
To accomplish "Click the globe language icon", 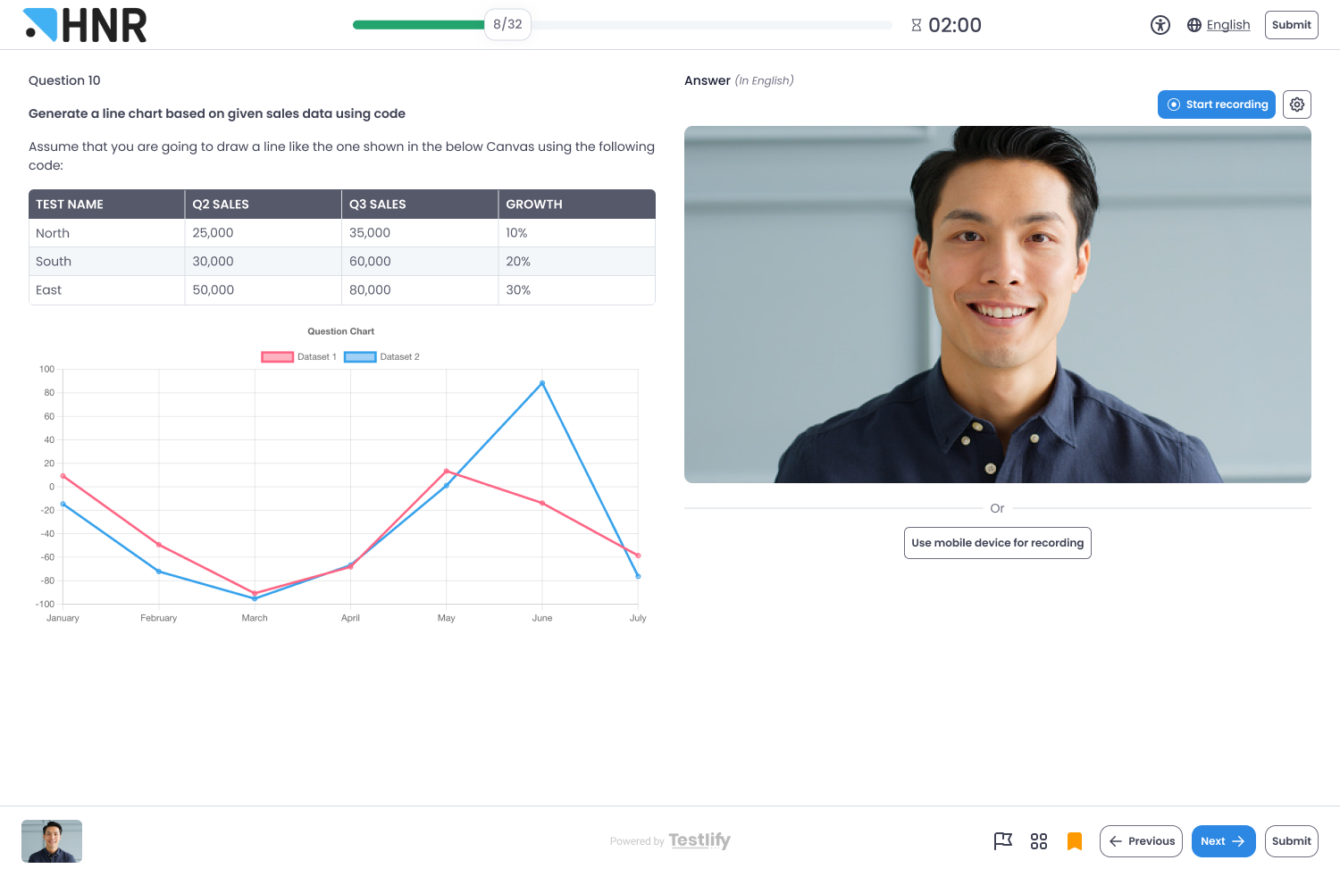I will 1194,25.
